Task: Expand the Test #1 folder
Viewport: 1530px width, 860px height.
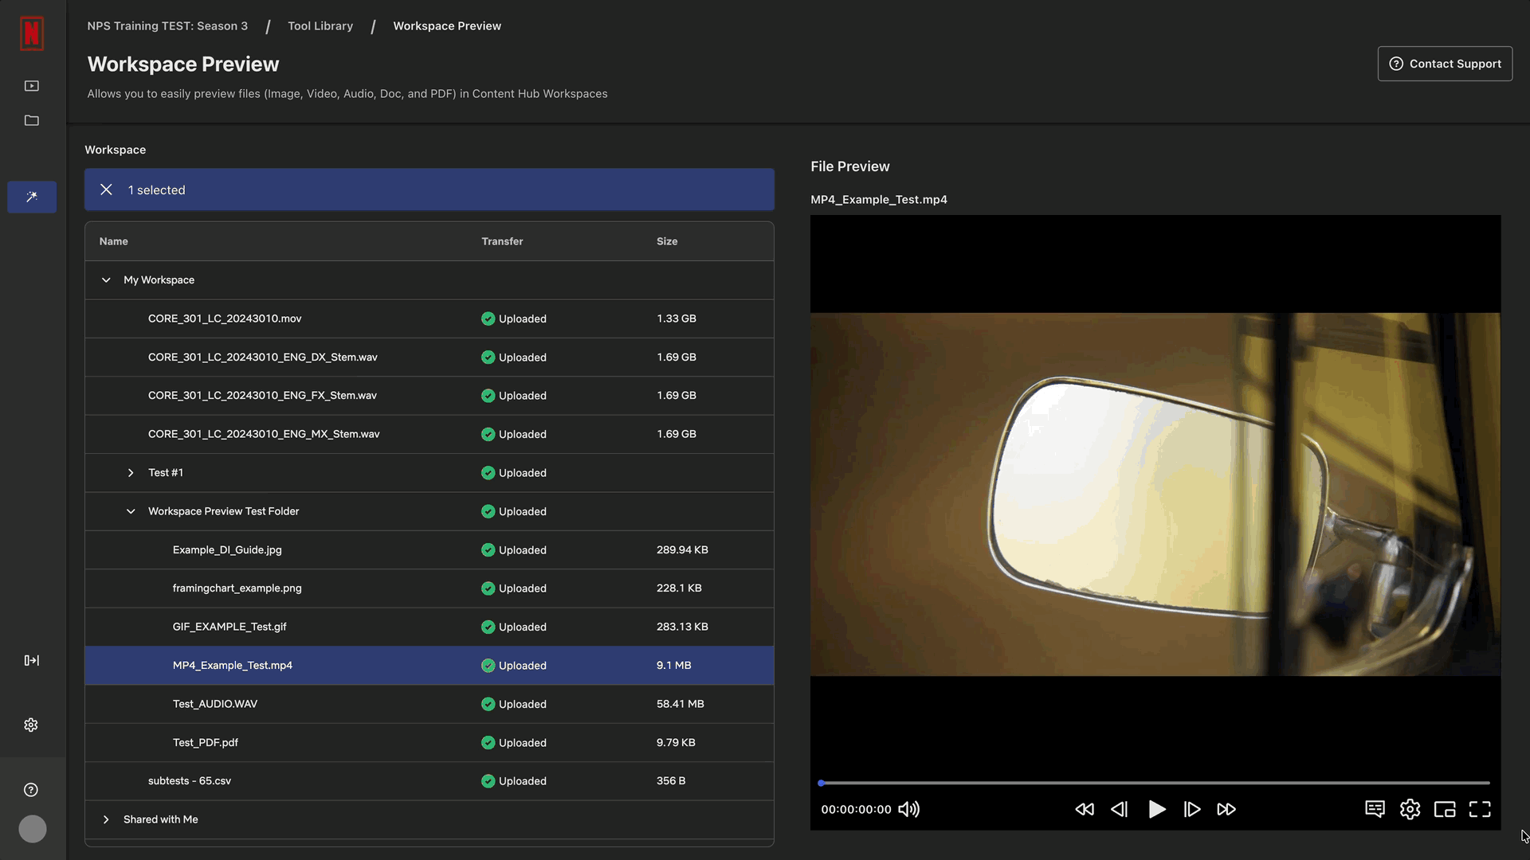Action: pyautogui.click(x=131, y=473)
